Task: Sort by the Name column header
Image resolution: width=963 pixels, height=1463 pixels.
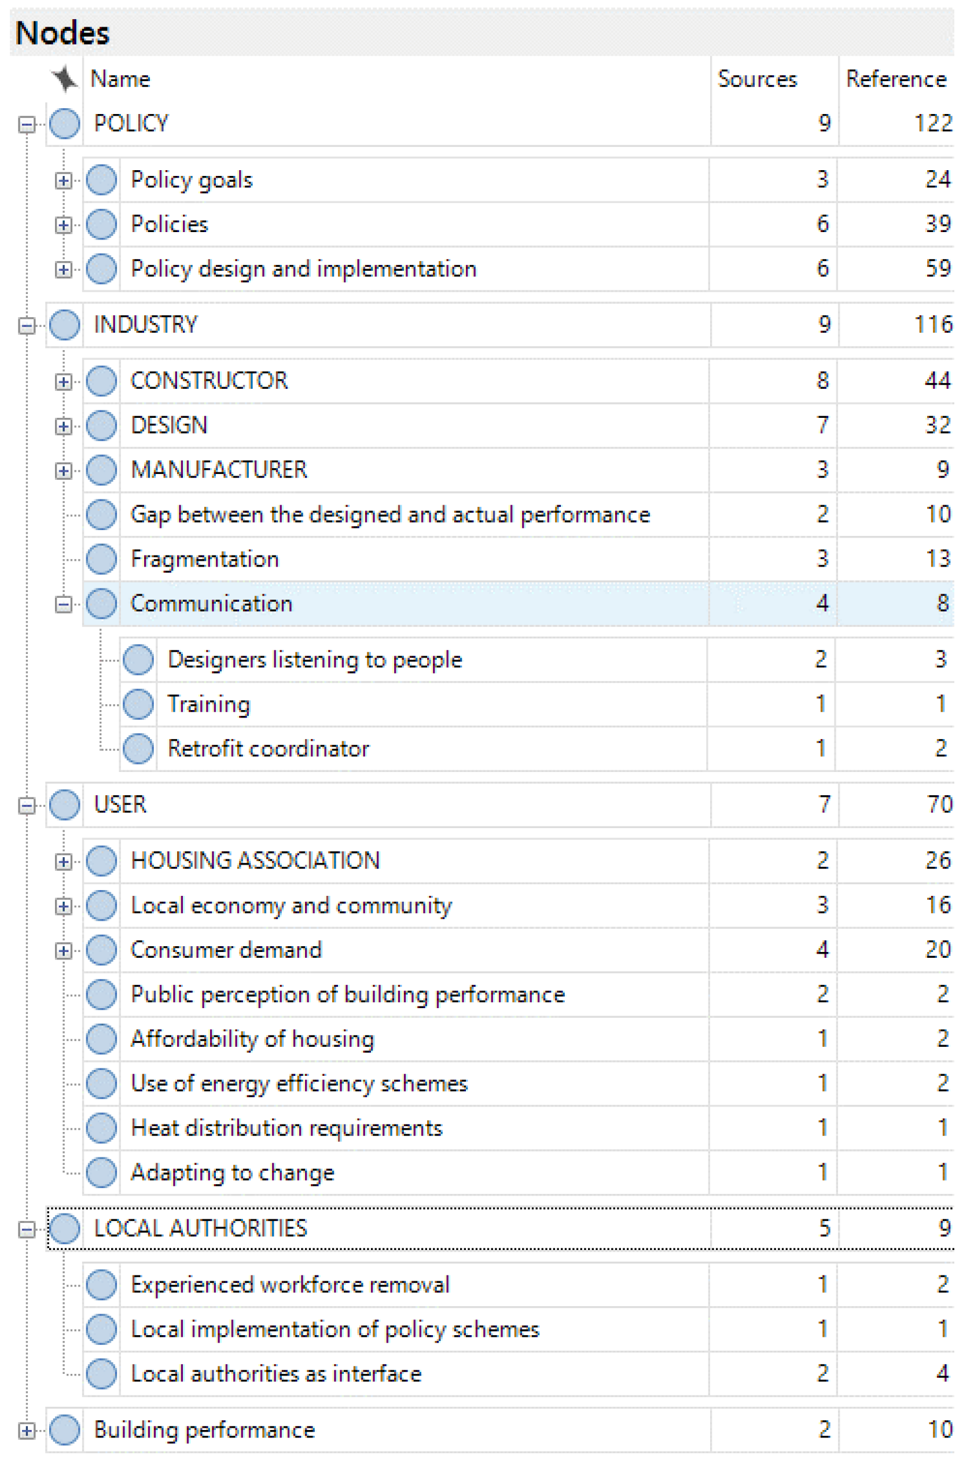Action: click(120, 79)
